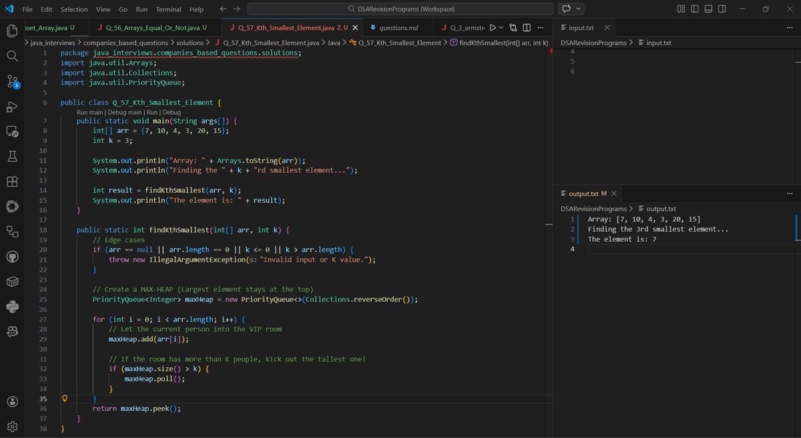801x438 pixels.
Task: Open the Run and Debug view
Action: click(x=12, y=108)
